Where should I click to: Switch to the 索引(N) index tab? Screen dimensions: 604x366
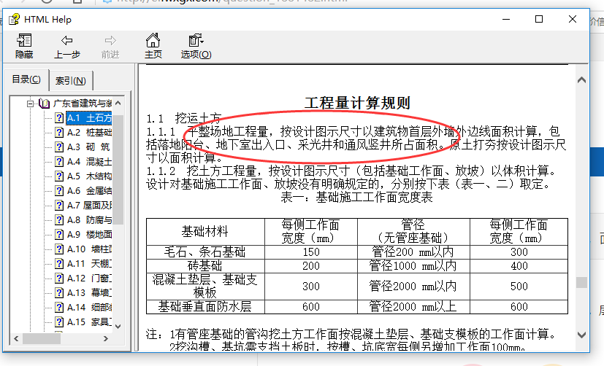click(x=71, y=81)
